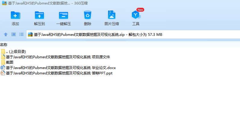Select the '项目源文件' folder name
Image resolution: width=240 pixels, height=127 pixels.
pos(58,57)
